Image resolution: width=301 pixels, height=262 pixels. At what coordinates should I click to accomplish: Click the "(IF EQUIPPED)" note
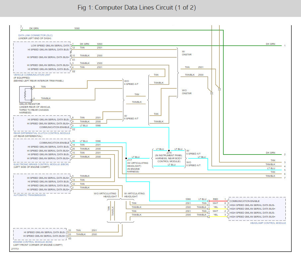click(22, 78)
